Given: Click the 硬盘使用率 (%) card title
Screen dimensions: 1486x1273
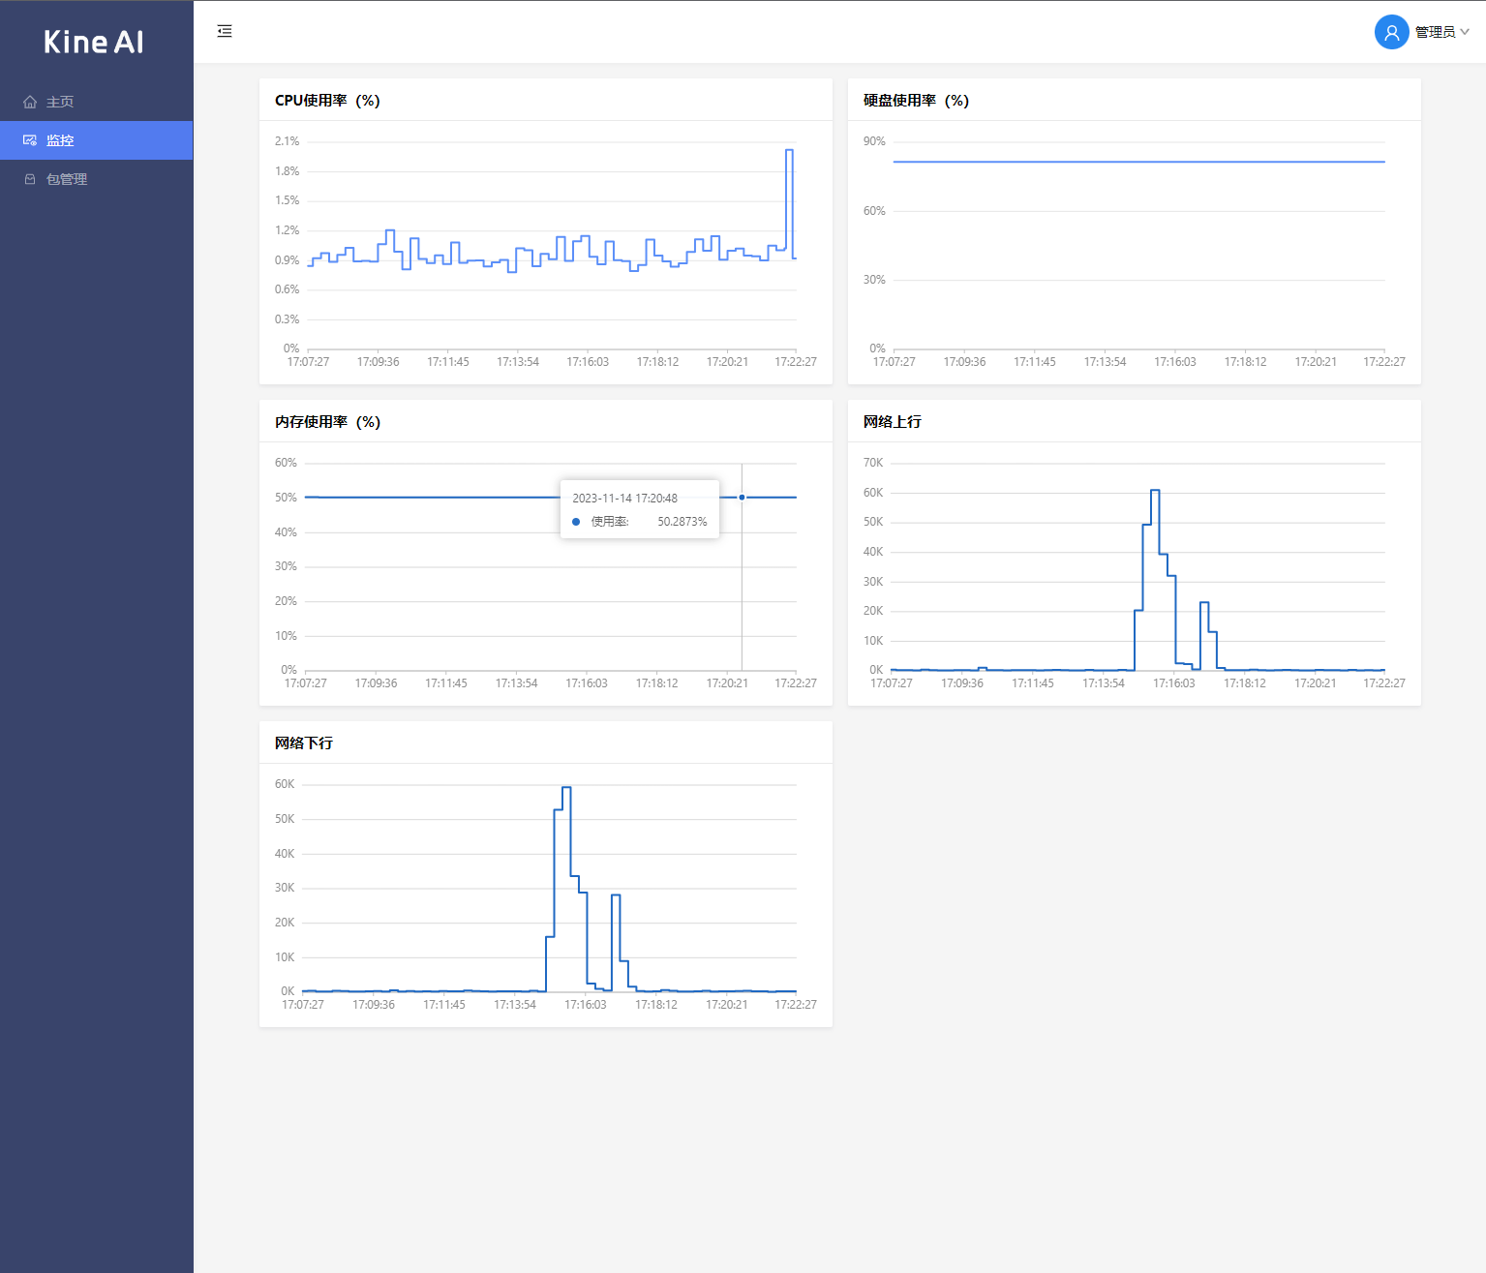Looking at the screenshot, I should (x=916, y=101).
